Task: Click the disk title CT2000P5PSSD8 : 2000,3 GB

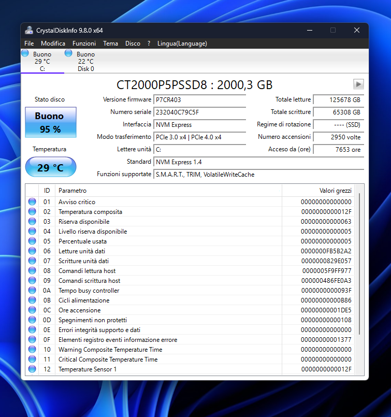Action: pos(195,85)
